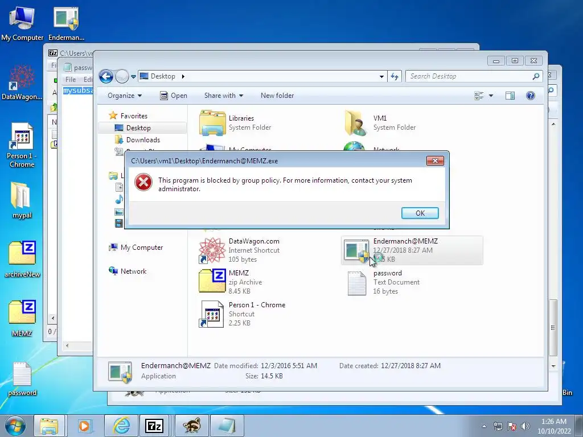Select MEMZ zip archive in Explorer

pyautogui.click(x=231, y=282)
